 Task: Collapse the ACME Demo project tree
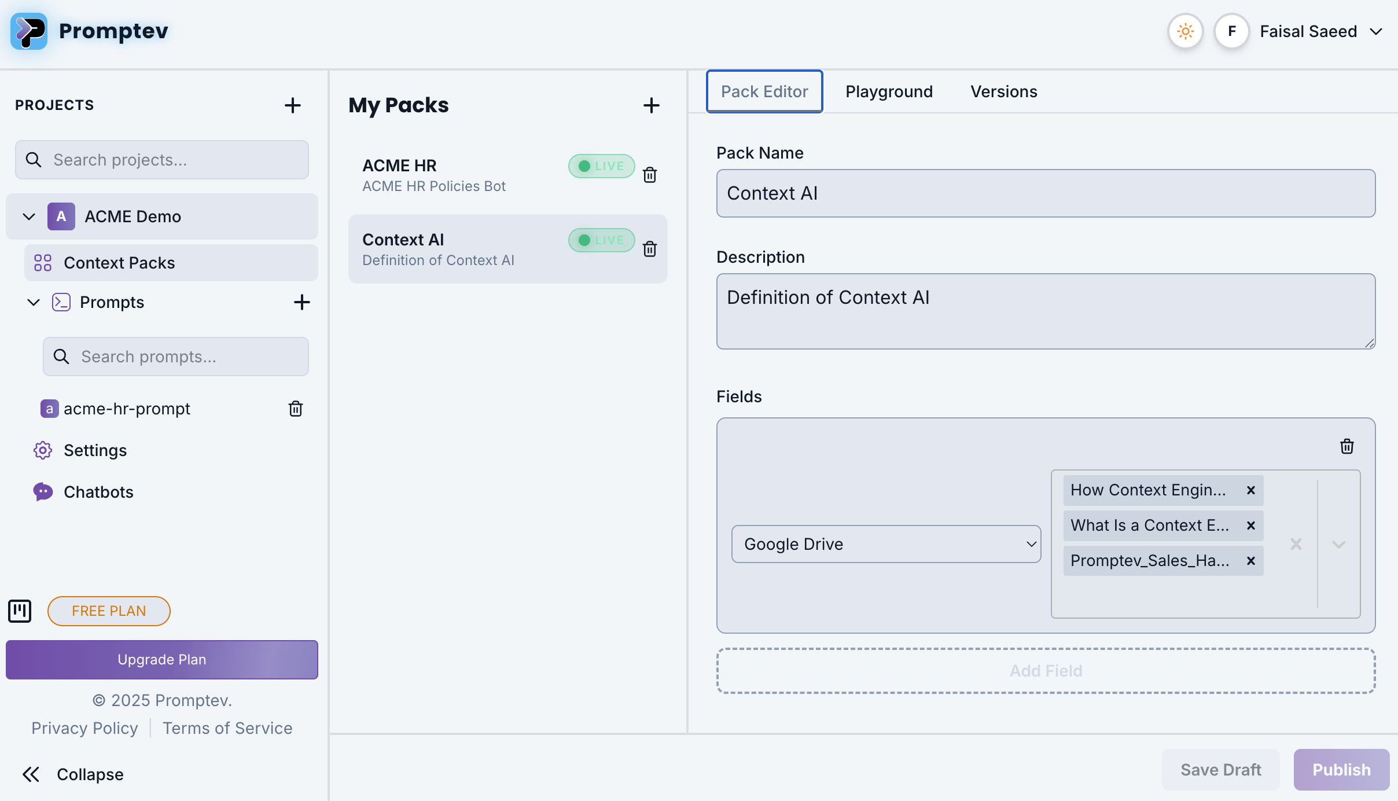click(29, 216)
